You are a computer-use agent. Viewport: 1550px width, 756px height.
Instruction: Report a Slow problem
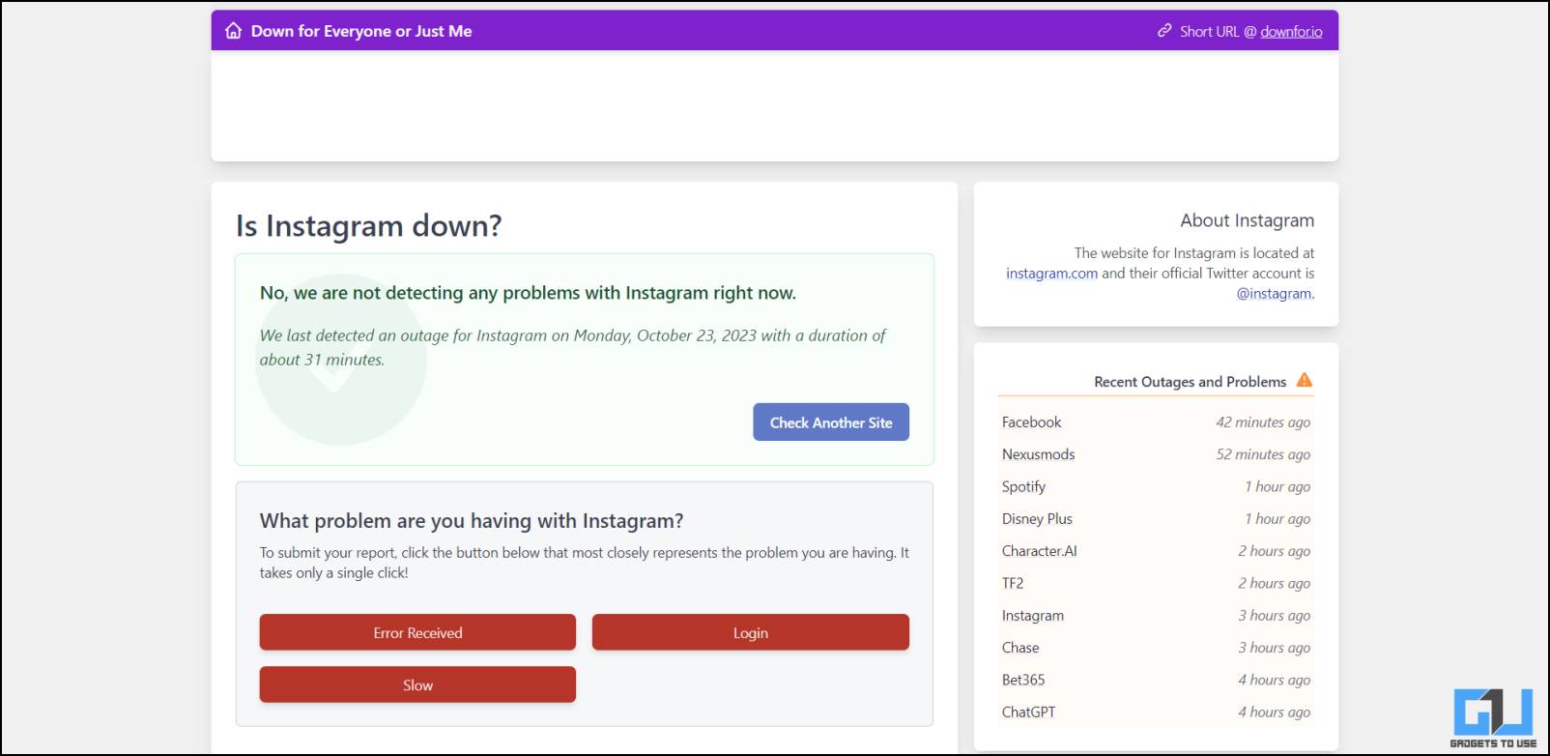point(417,684)
